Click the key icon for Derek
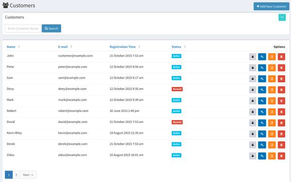291x182 pixels. pyautogui.click(x=262, y=145)
